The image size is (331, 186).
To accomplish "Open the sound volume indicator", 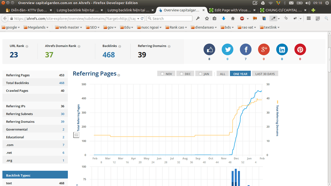I will click(308, 3).
